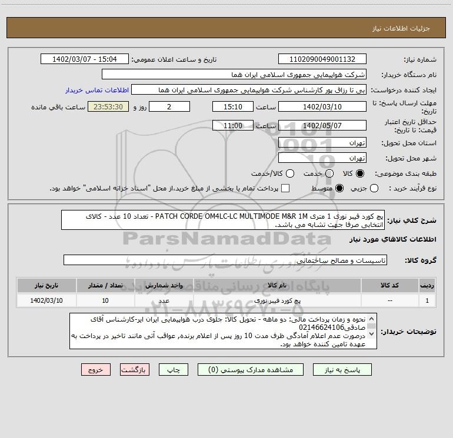Click the announcement date field 1402/03/07 - 15:04
This screenshot has height=438, width=453.
click(85, 59)
